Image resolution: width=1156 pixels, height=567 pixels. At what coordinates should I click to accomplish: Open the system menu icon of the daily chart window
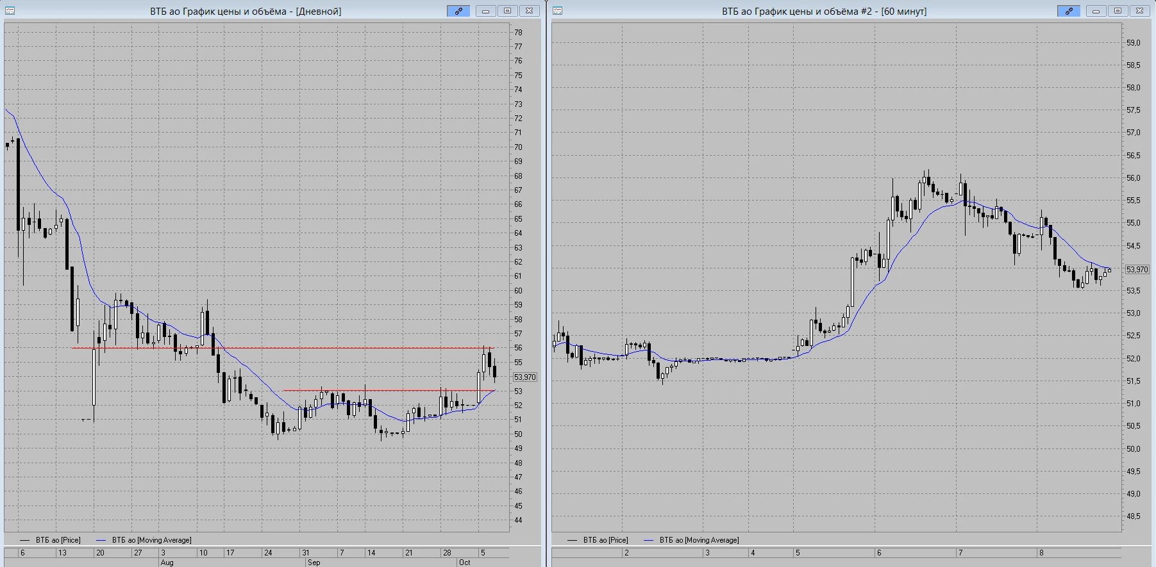[x=10, y=11]
